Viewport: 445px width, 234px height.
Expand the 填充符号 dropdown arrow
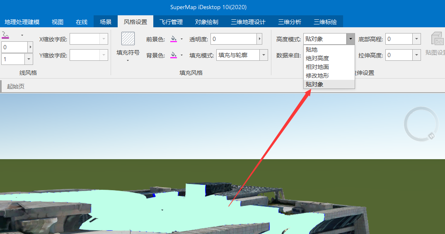coord(128,60)
